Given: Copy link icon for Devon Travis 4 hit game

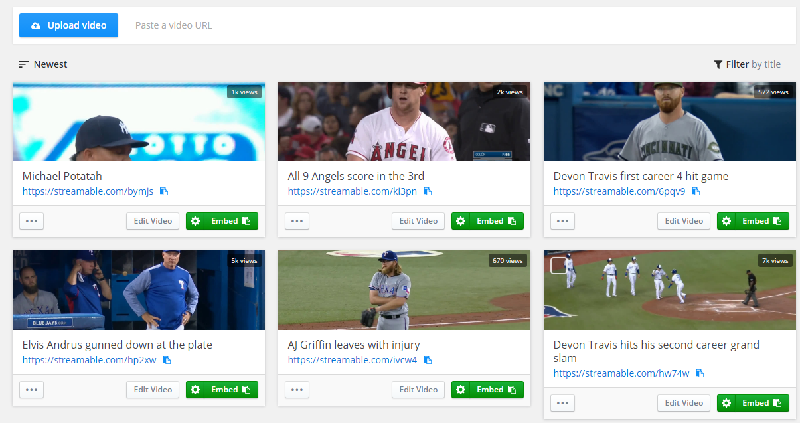Looking at the screenshot, I should click(696, 191).
